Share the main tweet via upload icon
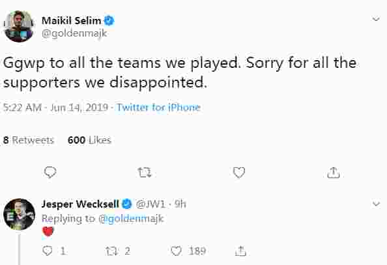 click(334, 172)
